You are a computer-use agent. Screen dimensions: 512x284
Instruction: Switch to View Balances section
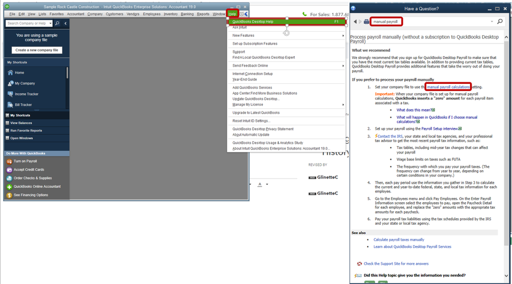(x=36, y=123)
